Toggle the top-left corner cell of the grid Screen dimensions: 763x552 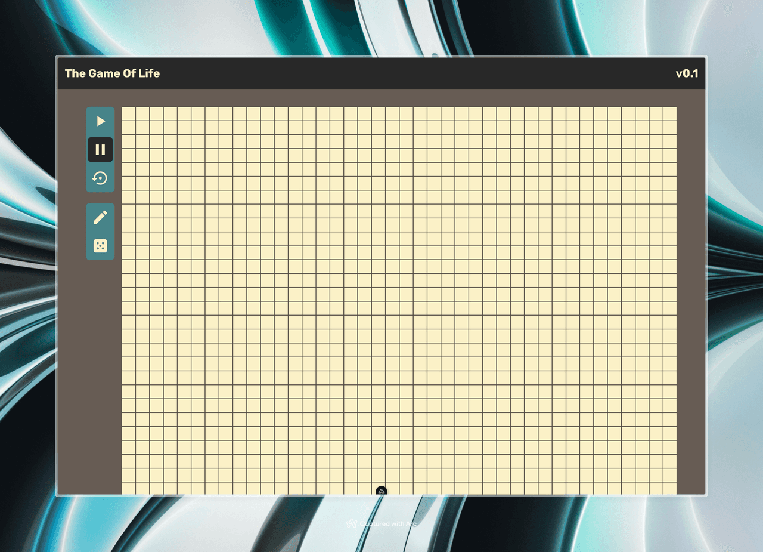pos(129,114)
